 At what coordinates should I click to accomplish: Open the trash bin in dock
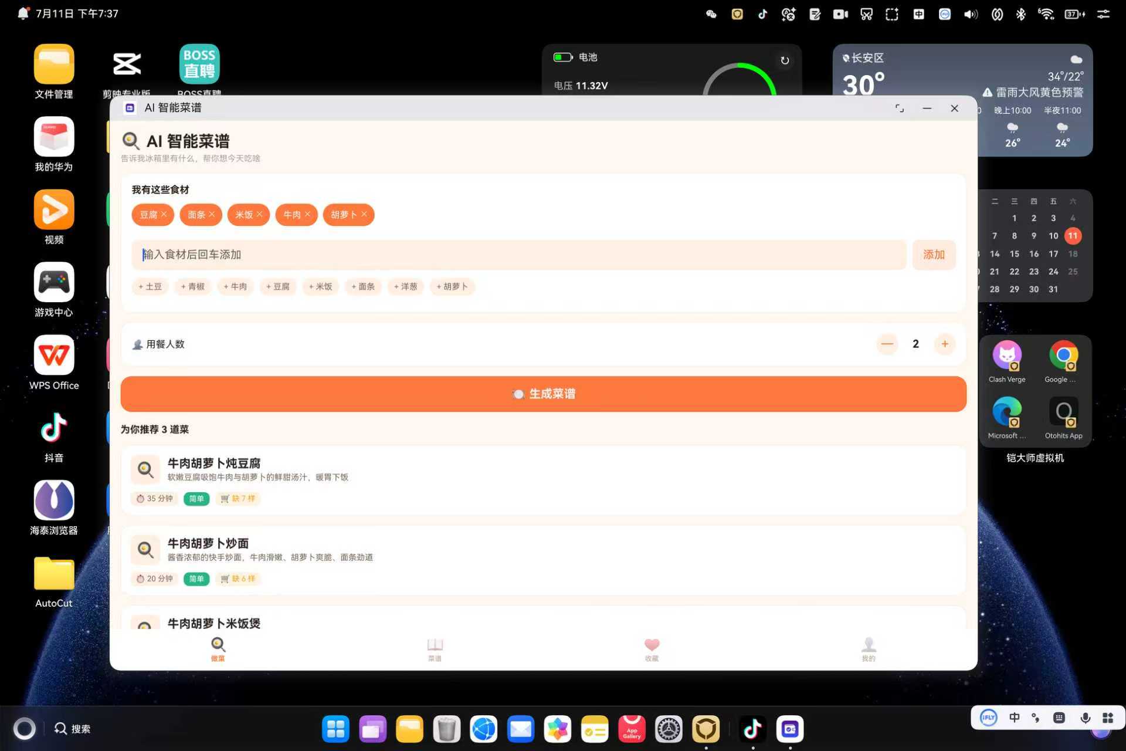tap(446, 729)
